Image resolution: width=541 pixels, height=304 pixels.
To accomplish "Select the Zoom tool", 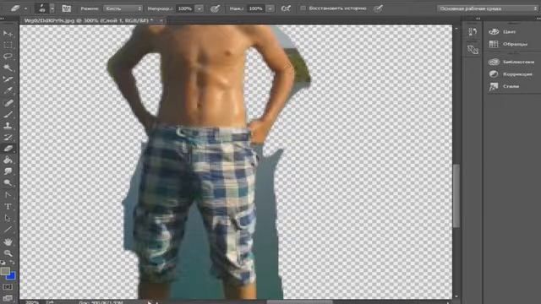I will point(8,253).
